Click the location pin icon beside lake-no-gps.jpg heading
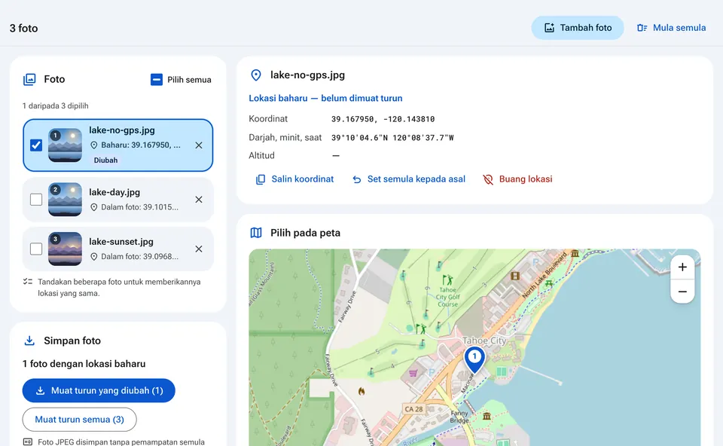This screenshot has width=723, height=446. click(x=256, y=75)
